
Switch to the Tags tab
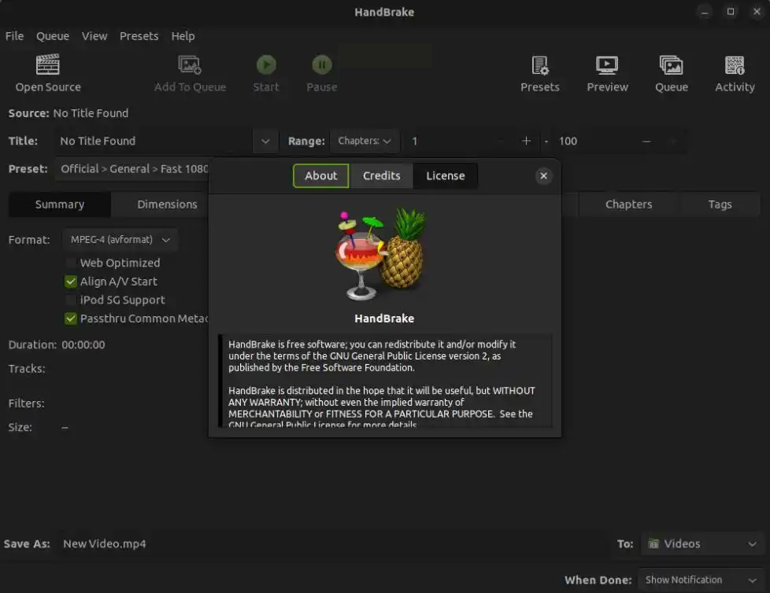[720, 204]
